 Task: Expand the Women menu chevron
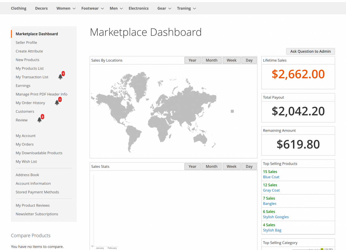(x=74, y=9)
